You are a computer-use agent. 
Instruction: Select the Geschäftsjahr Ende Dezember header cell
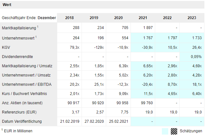coord(29,18)
